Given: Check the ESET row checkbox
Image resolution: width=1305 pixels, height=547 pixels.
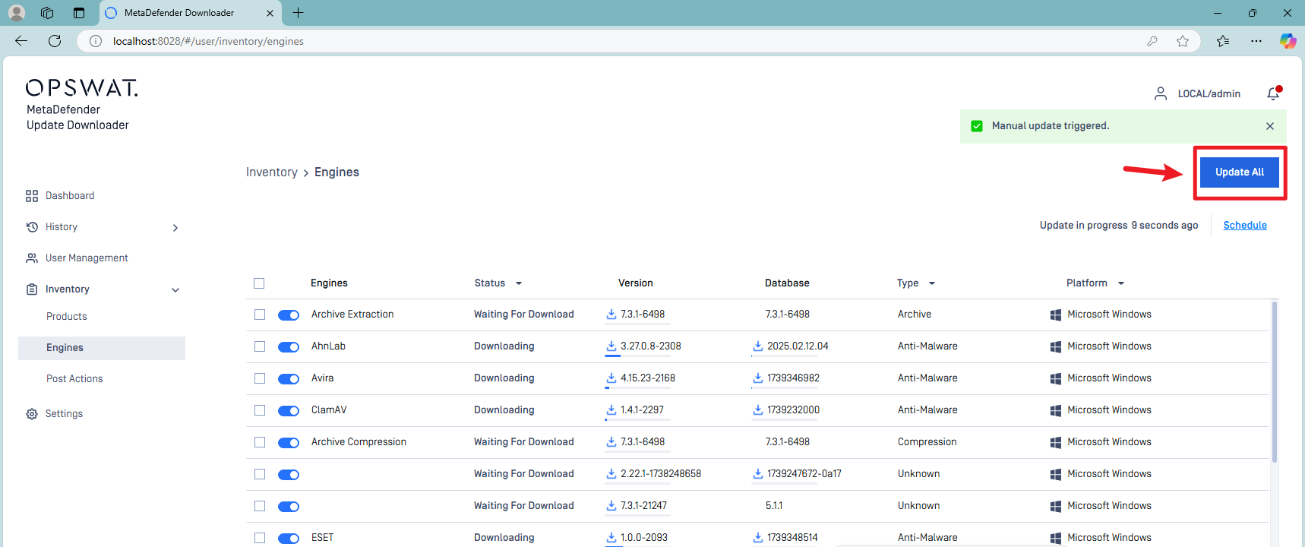Looking at the screenshot, I should click(260, 538).
